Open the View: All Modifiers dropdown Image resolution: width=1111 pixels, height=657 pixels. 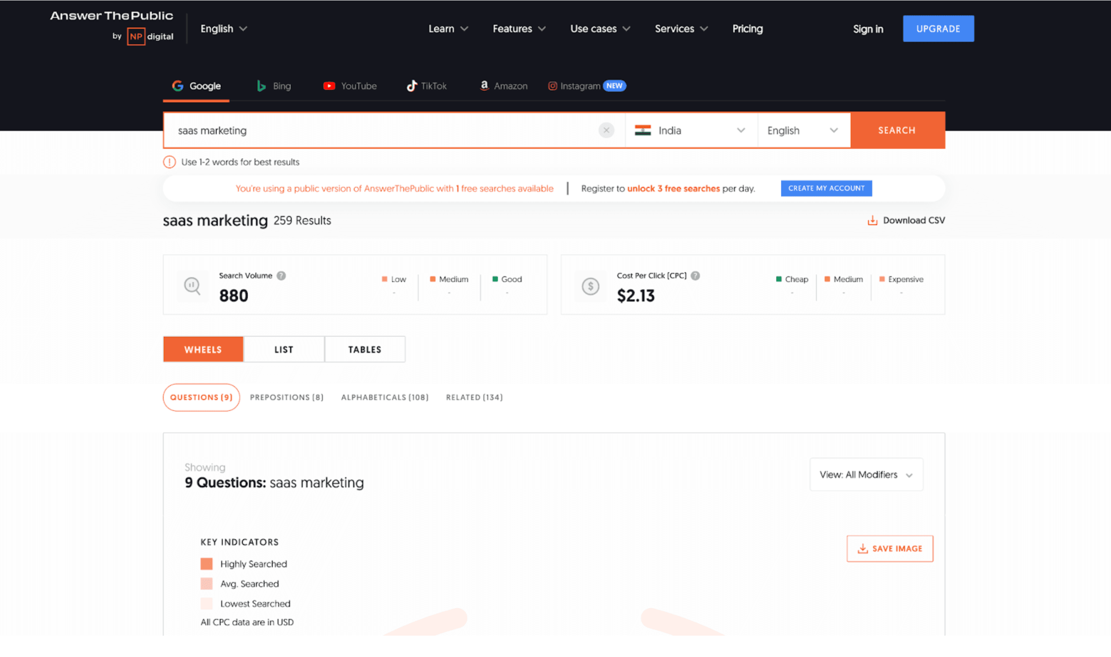[x=866, y=474]
